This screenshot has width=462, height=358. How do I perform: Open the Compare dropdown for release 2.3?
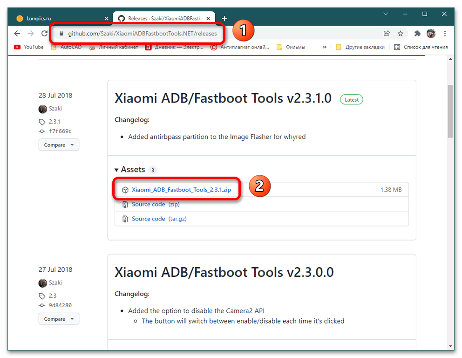59,319
